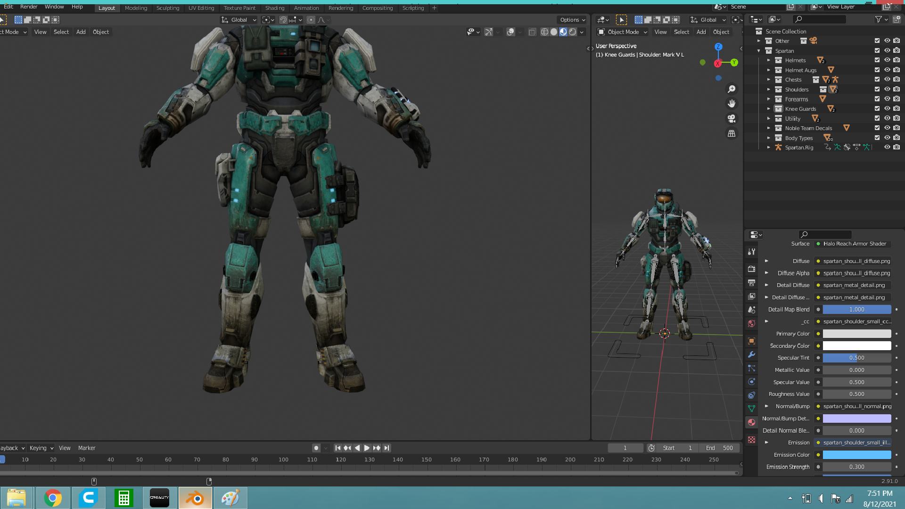Play the animation
The height and width of the screenshot is (509, 905).
pyautogui.click(x=367, y=448)
